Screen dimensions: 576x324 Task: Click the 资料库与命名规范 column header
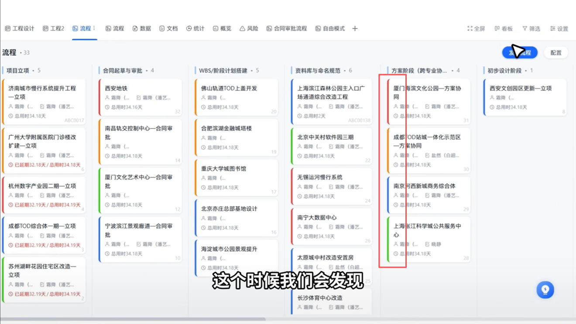pos(318,70)
